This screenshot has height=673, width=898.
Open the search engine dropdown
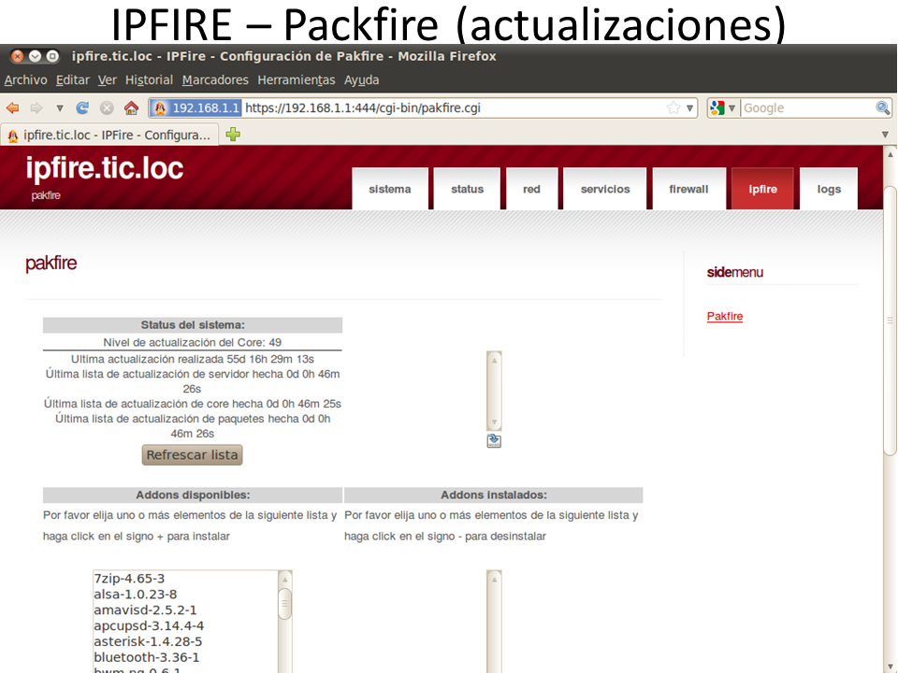[x=724, y=107]
